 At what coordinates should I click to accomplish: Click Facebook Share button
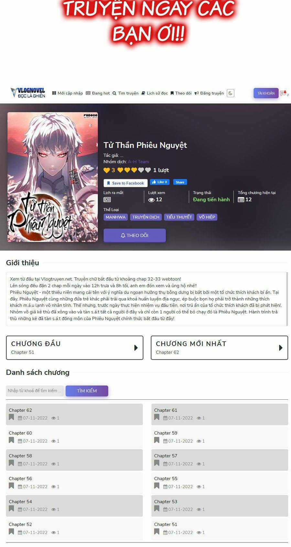pos(180,182)
